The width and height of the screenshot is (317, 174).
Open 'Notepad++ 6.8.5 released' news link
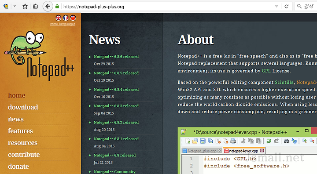tap(116, 73)
